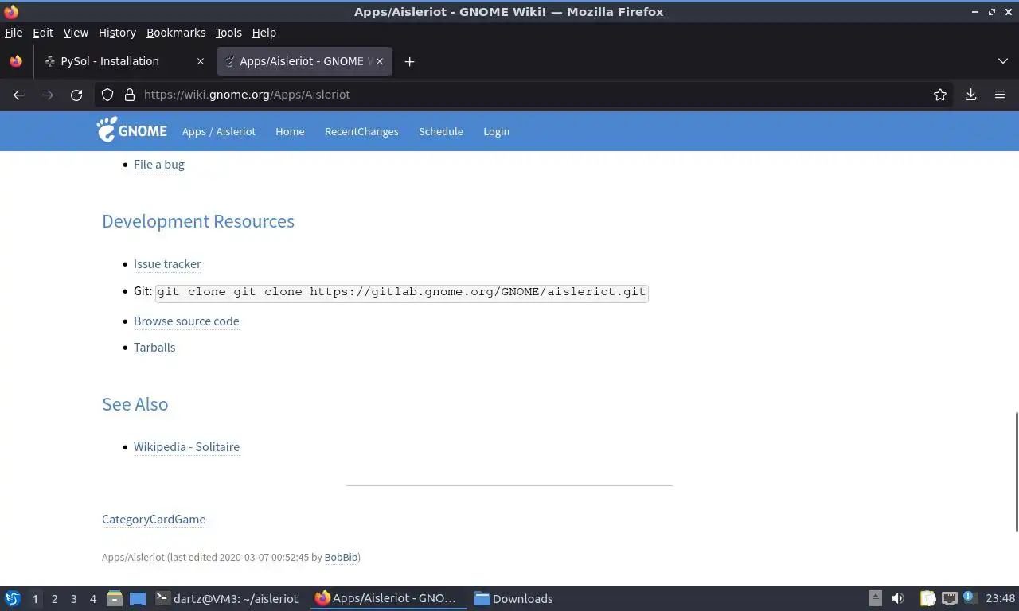
Task: Open the File menu
Action: click(14, 33)
